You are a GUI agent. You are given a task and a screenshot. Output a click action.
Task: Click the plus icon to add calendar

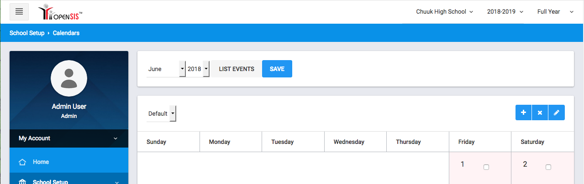coord(523,112)
